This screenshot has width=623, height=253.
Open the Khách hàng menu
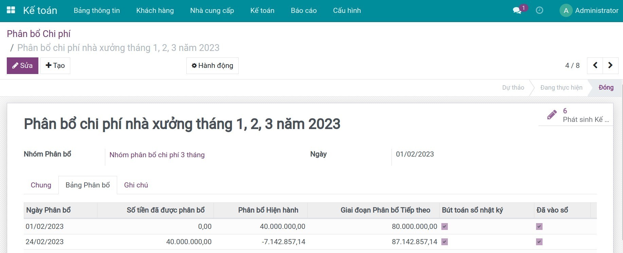pyautogui.click(x=155, y=11)
